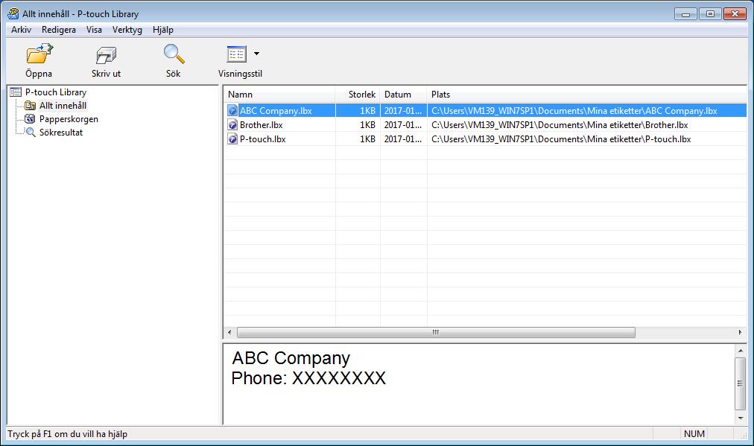Open the Hjälp menu

163,30
